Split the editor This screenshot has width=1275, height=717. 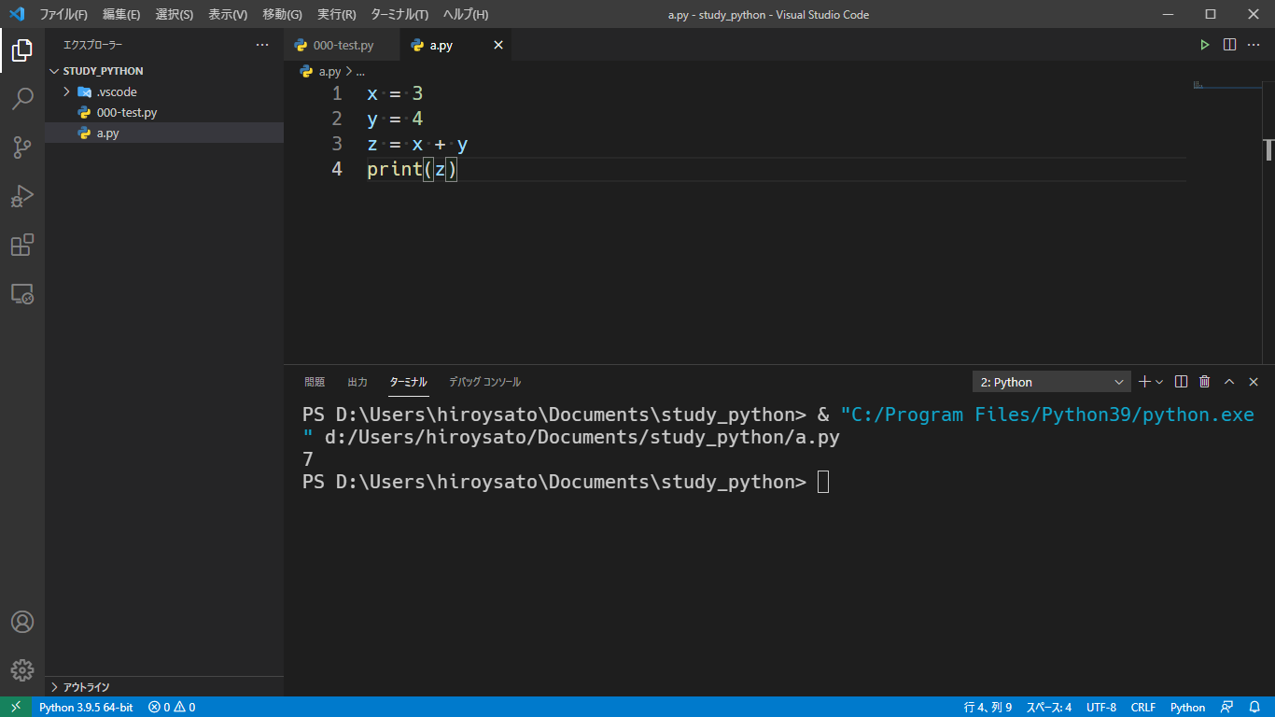coord(1228,44)
